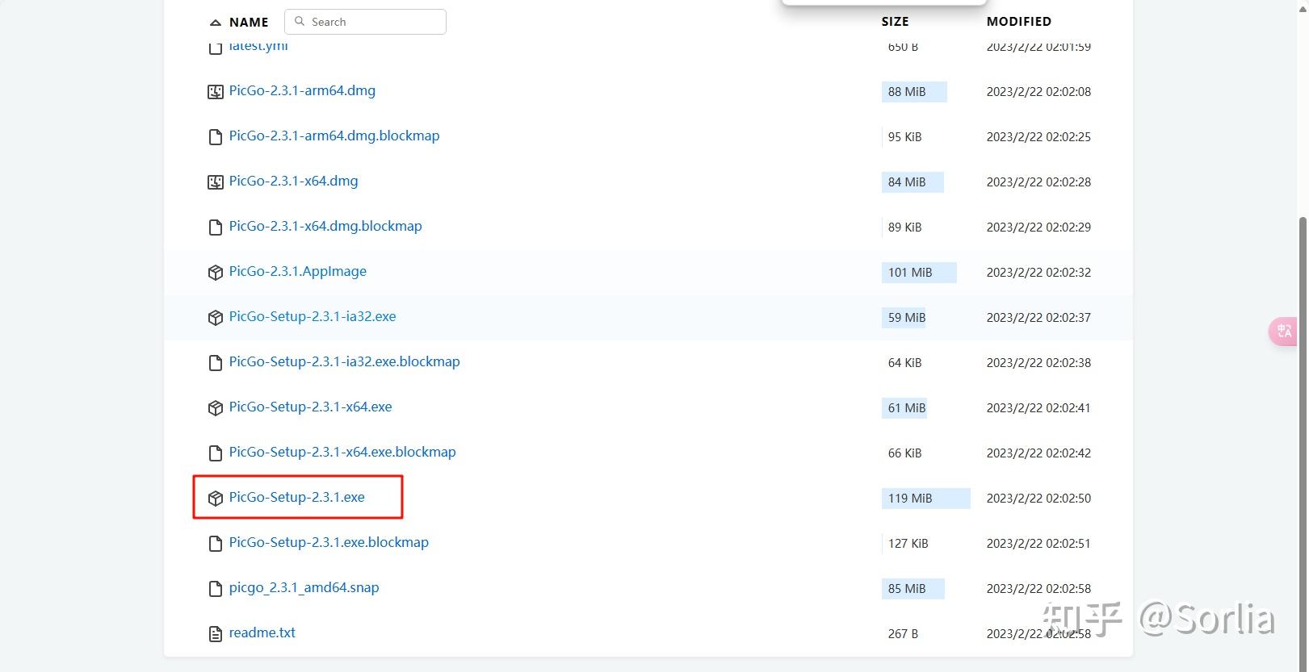Click the 59 MiB size cell
This screenshot has width=1309, height=672.
point(904,318)
